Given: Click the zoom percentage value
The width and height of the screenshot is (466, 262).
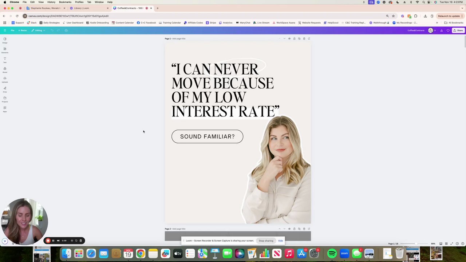Looking at the screenshot, I should (433, 243).
